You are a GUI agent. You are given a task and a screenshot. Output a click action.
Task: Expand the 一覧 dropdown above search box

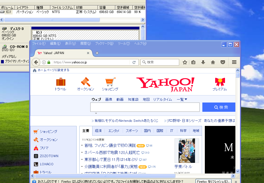[182, 100]
